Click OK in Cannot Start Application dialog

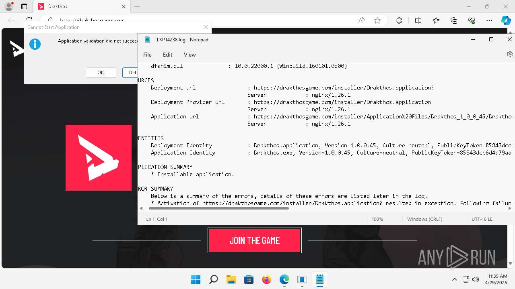[x=101, y=73]
